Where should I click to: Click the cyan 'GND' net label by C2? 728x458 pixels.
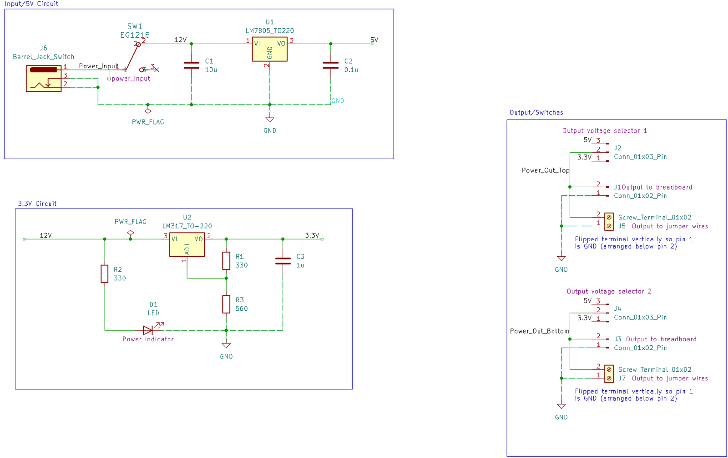pyautogui.click(x=338, y=101)
